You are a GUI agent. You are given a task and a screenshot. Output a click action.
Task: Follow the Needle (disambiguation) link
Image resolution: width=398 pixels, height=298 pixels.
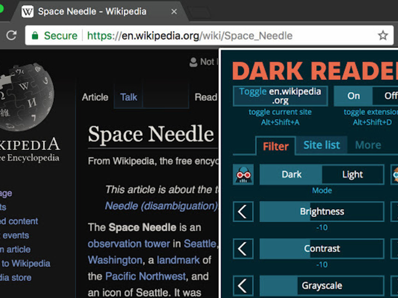click(x=161, y=206)
